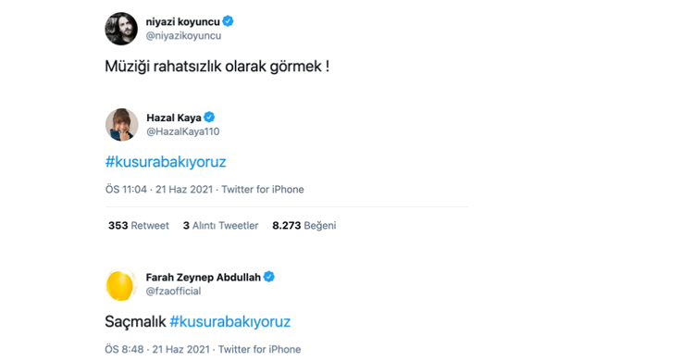Open the @fzaofficial handle
Image resolution: width=694 pixels, height=361 pixels.
click(x=174, y=291)
